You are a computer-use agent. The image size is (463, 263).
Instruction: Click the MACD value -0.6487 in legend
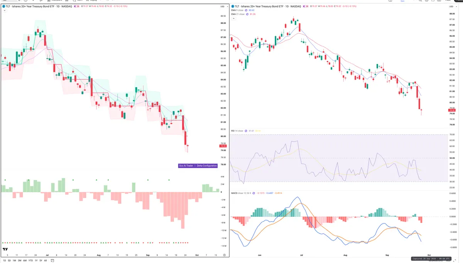[x=269, y=193]
